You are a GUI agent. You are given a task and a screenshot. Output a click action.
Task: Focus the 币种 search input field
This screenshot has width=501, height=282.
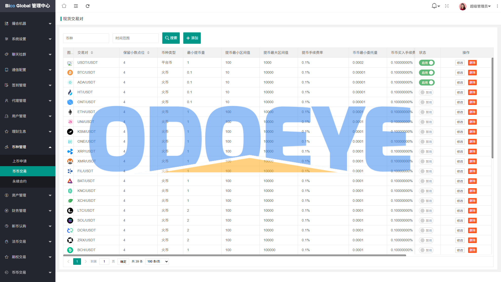click(x=86, y=38)
